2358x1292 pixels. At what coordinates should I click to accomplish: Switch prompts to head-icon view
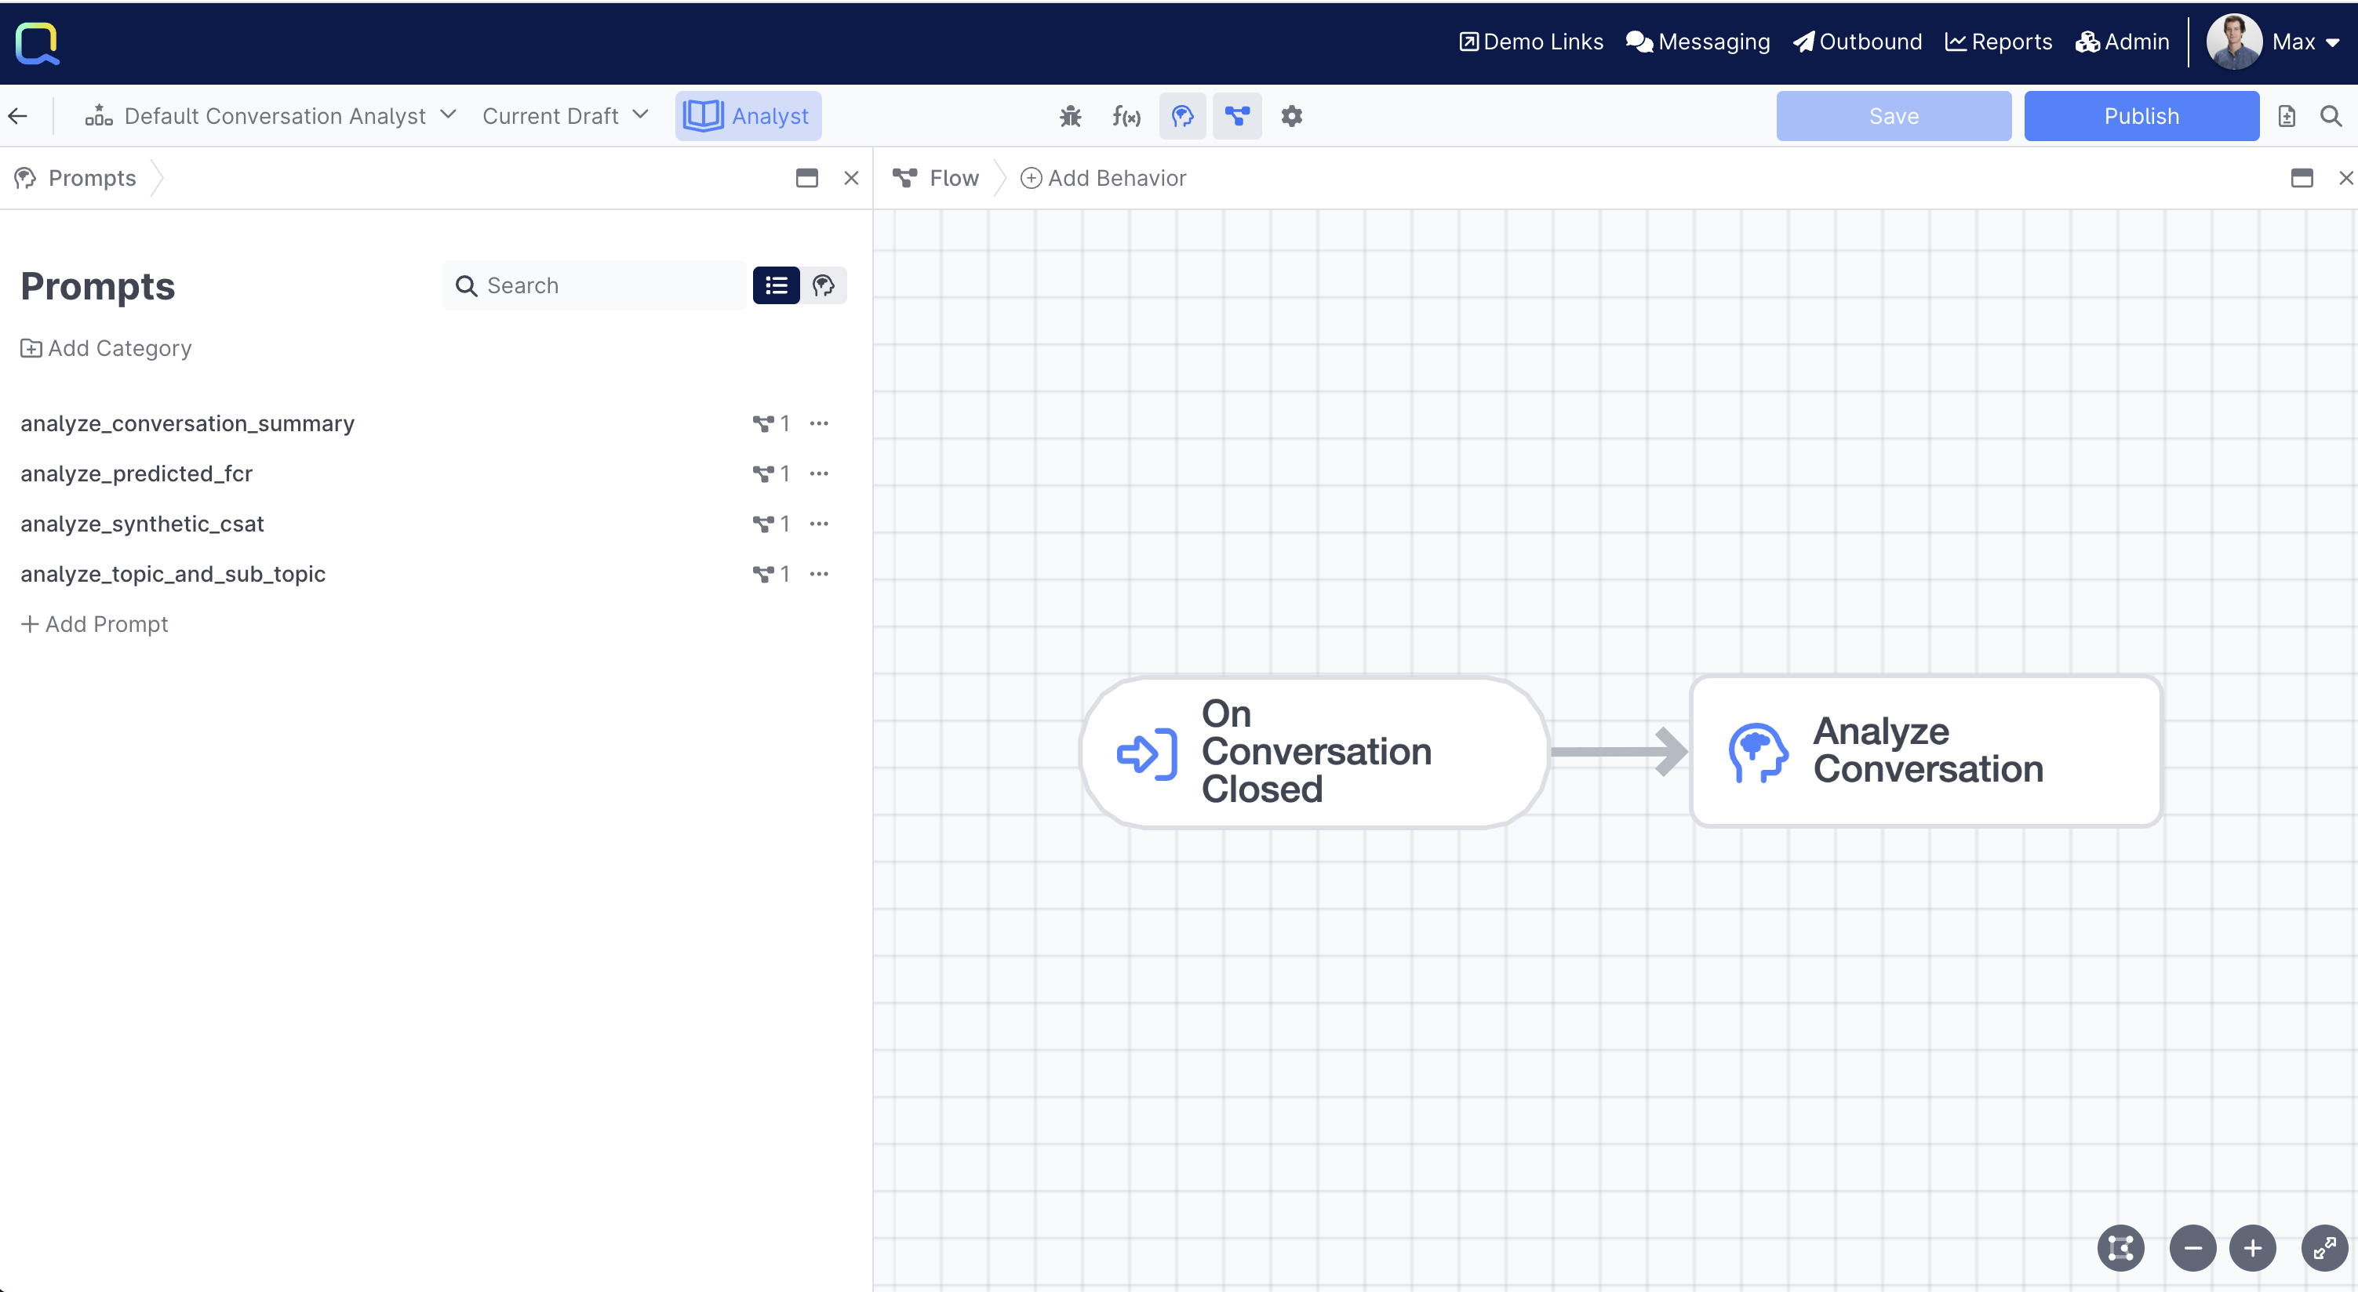coord(823,285)
